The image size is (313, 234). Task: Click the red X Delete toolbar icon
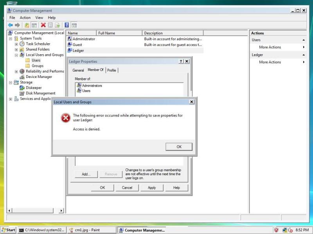click(x=43, y=25)
